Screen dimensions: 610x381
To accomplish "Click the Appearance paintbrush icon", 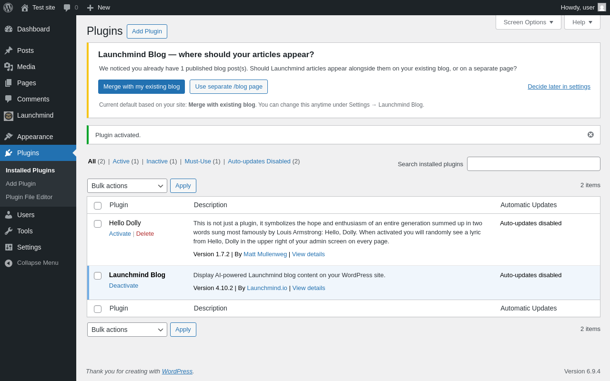I will [9, 137].
